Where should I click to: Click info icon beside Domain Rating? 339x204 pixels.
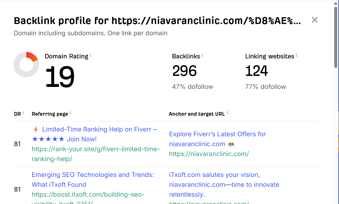click(91, 56)
